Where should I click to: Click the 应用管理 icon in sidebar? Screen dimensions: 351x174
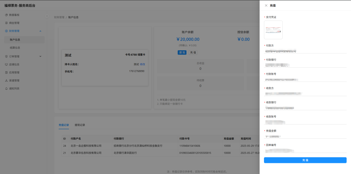[6, 72]
